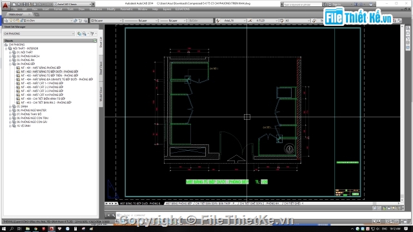Click the Dimension Style icon beside A-TL20

[x=250, y=21]
